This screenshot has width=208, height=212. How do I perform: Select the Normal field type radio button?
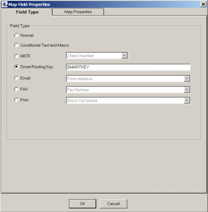coord(16,35)
